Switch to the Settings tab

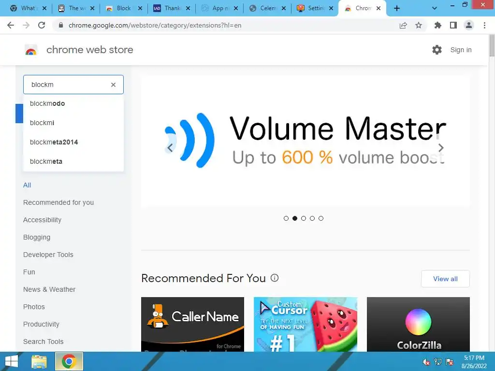[x=315, y=9]
